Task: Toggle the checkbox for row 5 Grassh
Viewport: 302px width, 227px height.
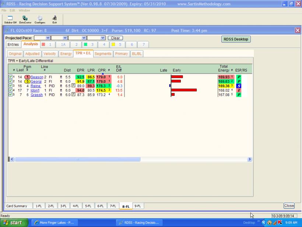Action: click(x=10, y=94)
